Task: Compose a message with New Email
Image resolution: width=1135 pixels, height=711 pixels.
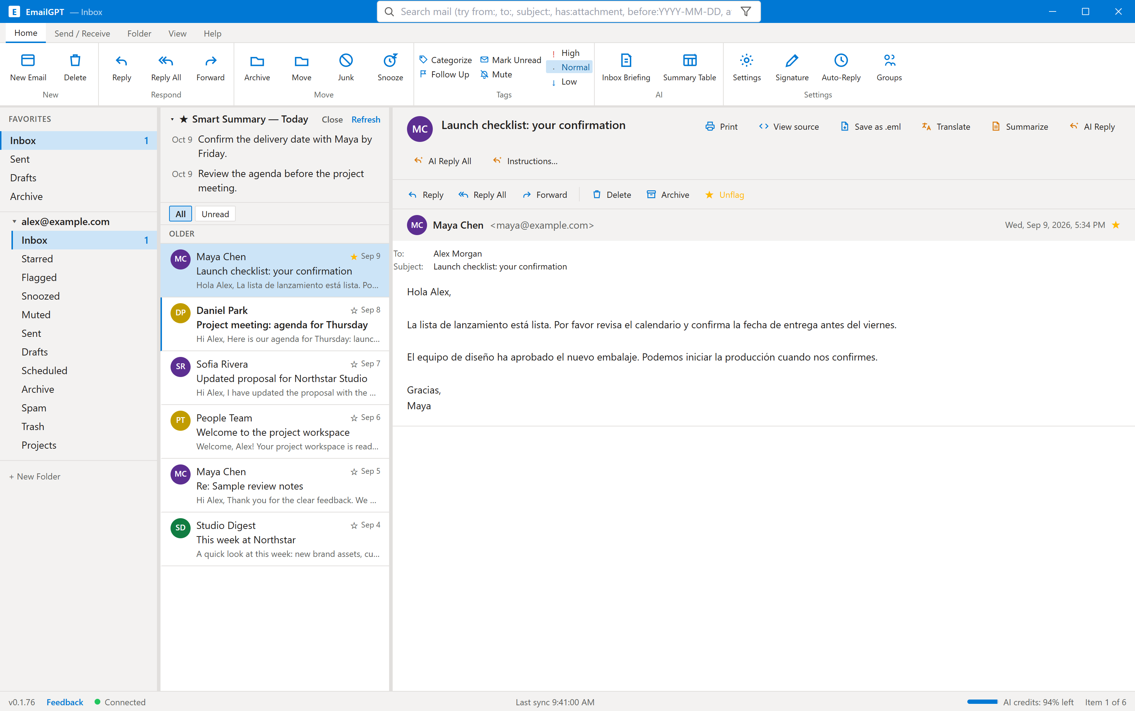Action: click(28, 67)
